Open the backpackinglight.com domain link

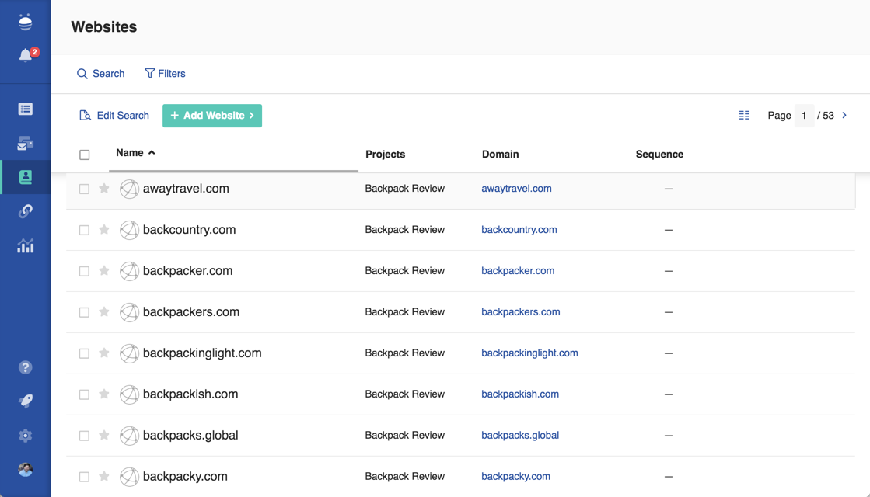529,353
